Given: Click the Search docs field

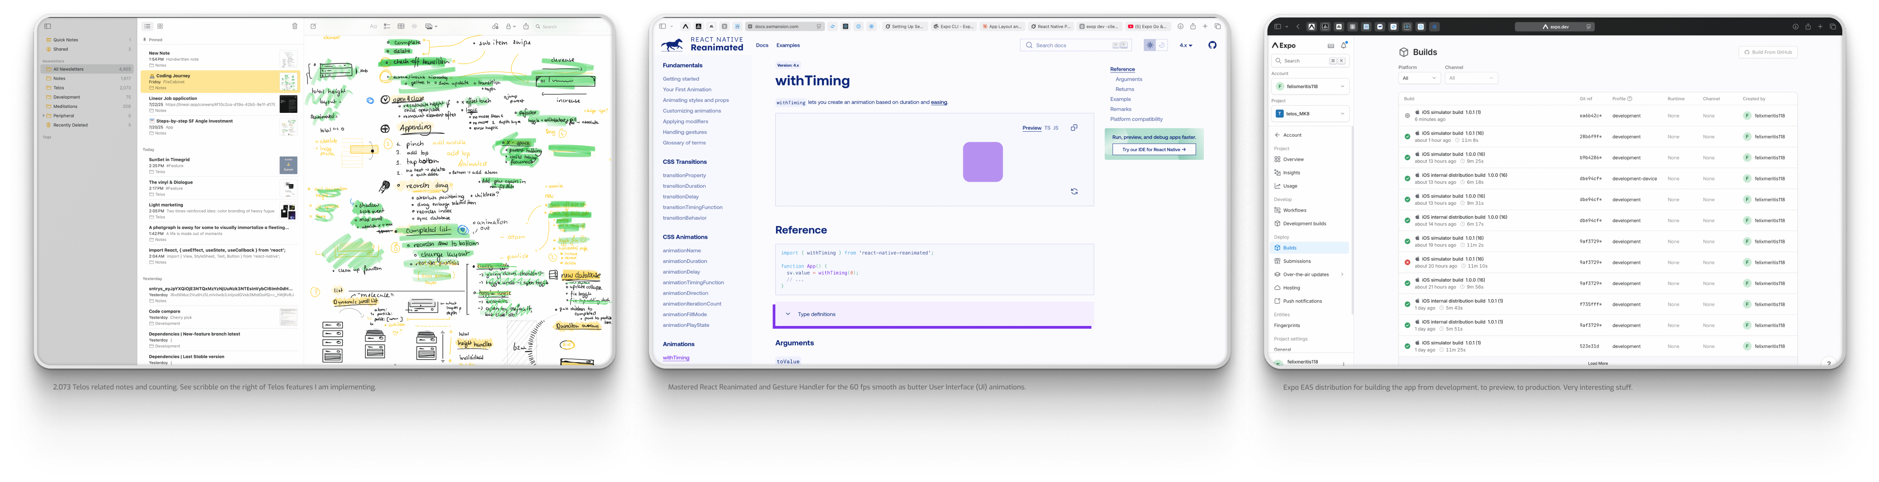Looking at the screenshot, I should tap(1076, 45).
